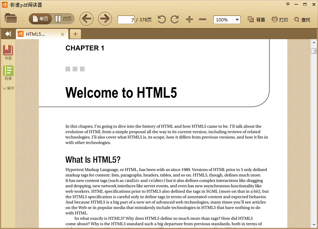This screenshot has height=229, width=318.
Task: Click the 极速pdf阅读器 app logo icon
Action: (5, 5)
